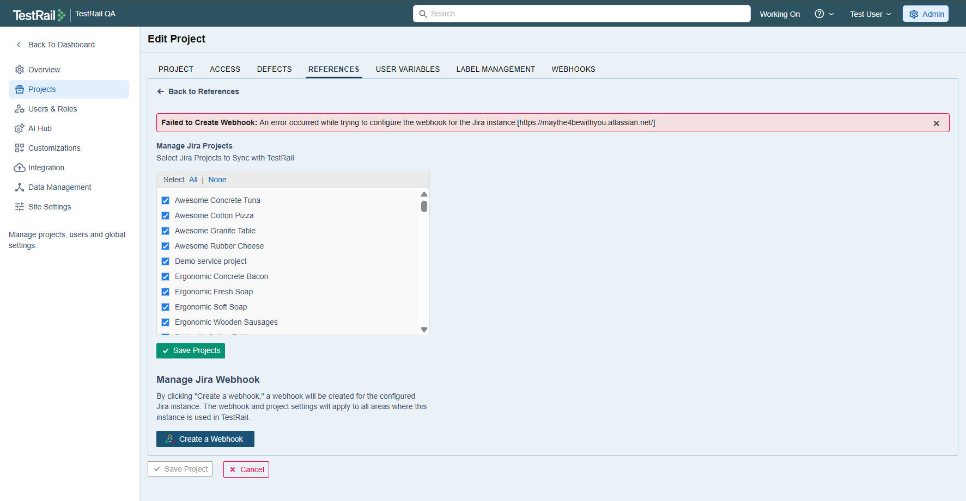Click the AI Hub icon
966x501 pixels.
coord(19,128)
